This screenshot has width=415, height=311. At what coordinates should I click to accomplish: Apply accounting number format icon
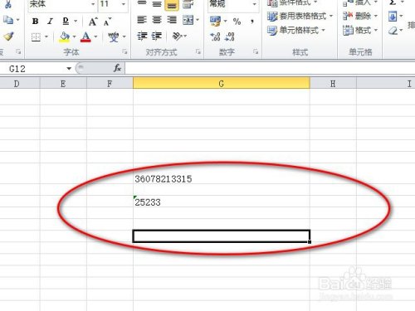[x=215, y=22]
